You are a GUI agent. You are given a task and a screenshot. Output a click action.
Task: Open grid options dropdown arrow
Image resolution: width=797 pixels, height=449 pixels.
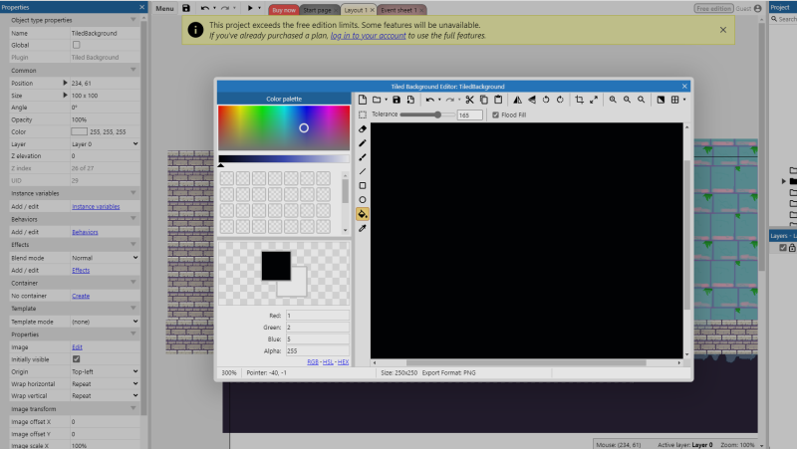684,100
